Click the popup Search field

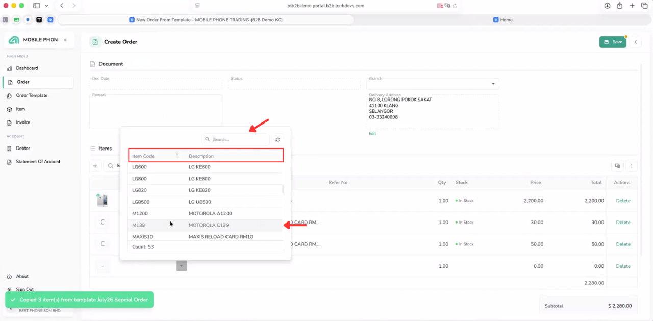(x=236, y=139)
